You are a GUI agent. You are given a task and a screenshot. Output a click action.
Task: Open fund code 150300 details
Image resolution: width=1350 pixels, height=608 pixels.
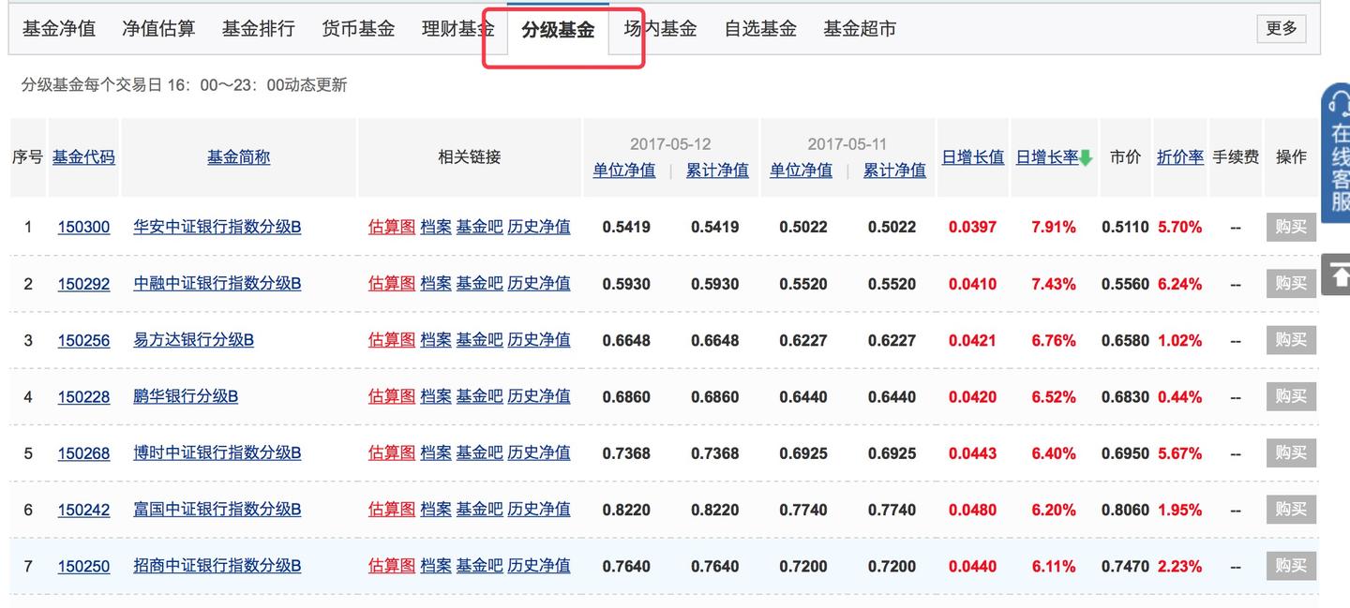[x=84, y=227]
